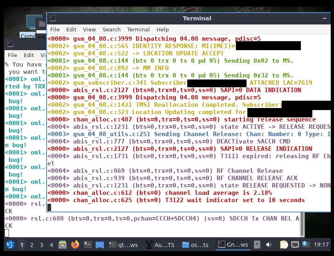Click the background terminal's title bar icon

(10, 44)
